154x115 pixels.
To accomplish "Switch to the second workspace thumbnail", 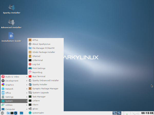I will pyautogui.click(x=119, y=113).
